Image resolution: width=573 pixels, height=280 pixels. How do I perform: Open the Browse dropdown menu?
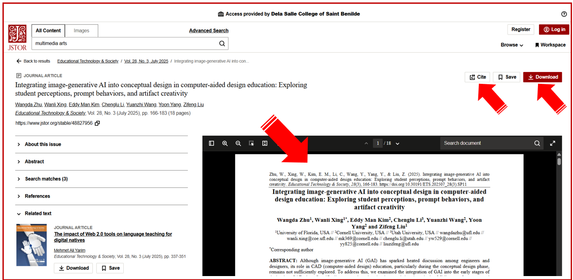pyautogui.click(x=512, y=45)
